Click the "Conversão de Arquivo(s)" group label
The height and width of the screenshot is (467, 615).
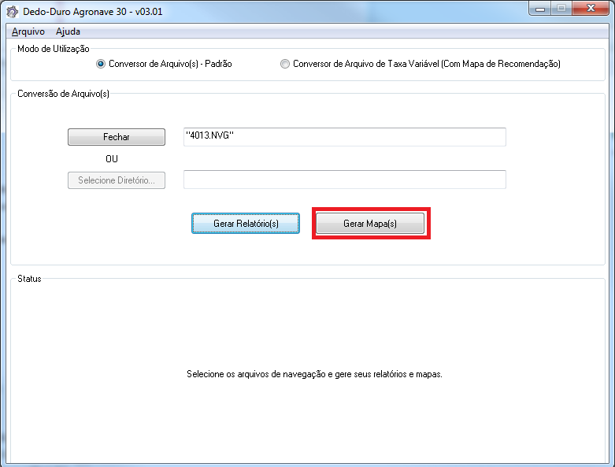pyautogui.click(x=63, y=94)
